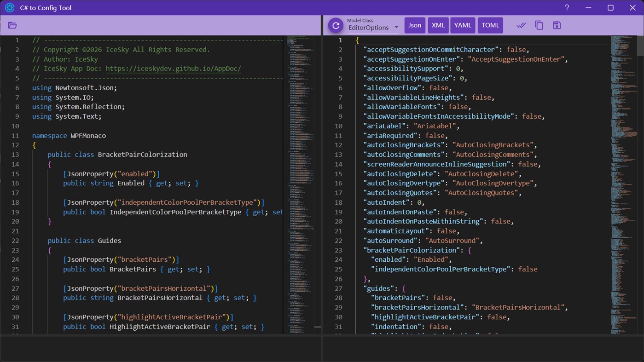This screenshot has width=644, height=362.
Task: Click the "autoClosingBrackets" JSON key
Action: (x=404, y=145)
